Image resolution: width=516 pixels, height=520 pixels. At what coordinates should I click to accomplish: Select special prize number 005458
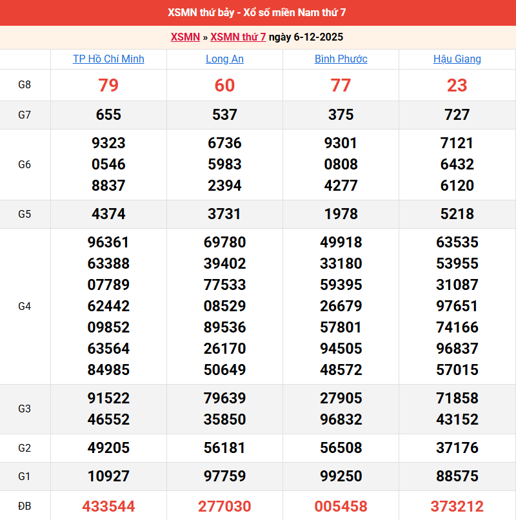tap(341, 506)
